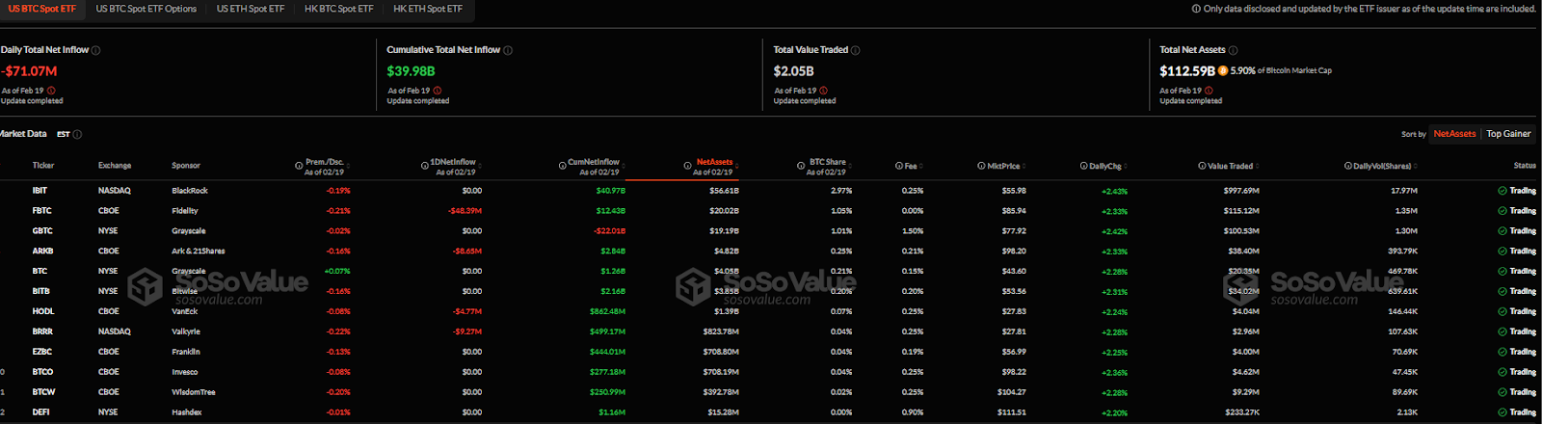Sort table using DailyChg sort arrows
Viewport: 1542px width, 424px height.
[1126, 166]
